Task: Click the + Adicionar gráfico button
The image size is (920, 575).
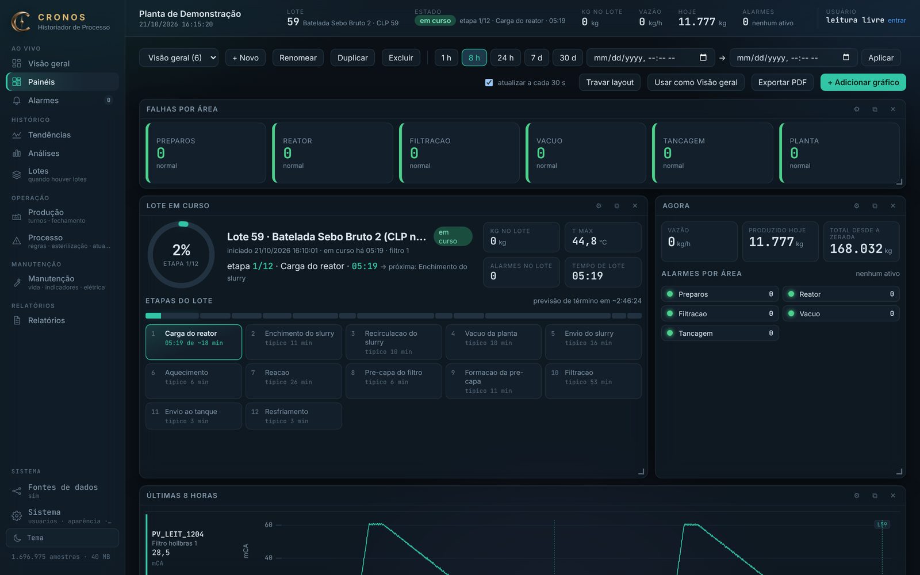Action: coord(863,82)
